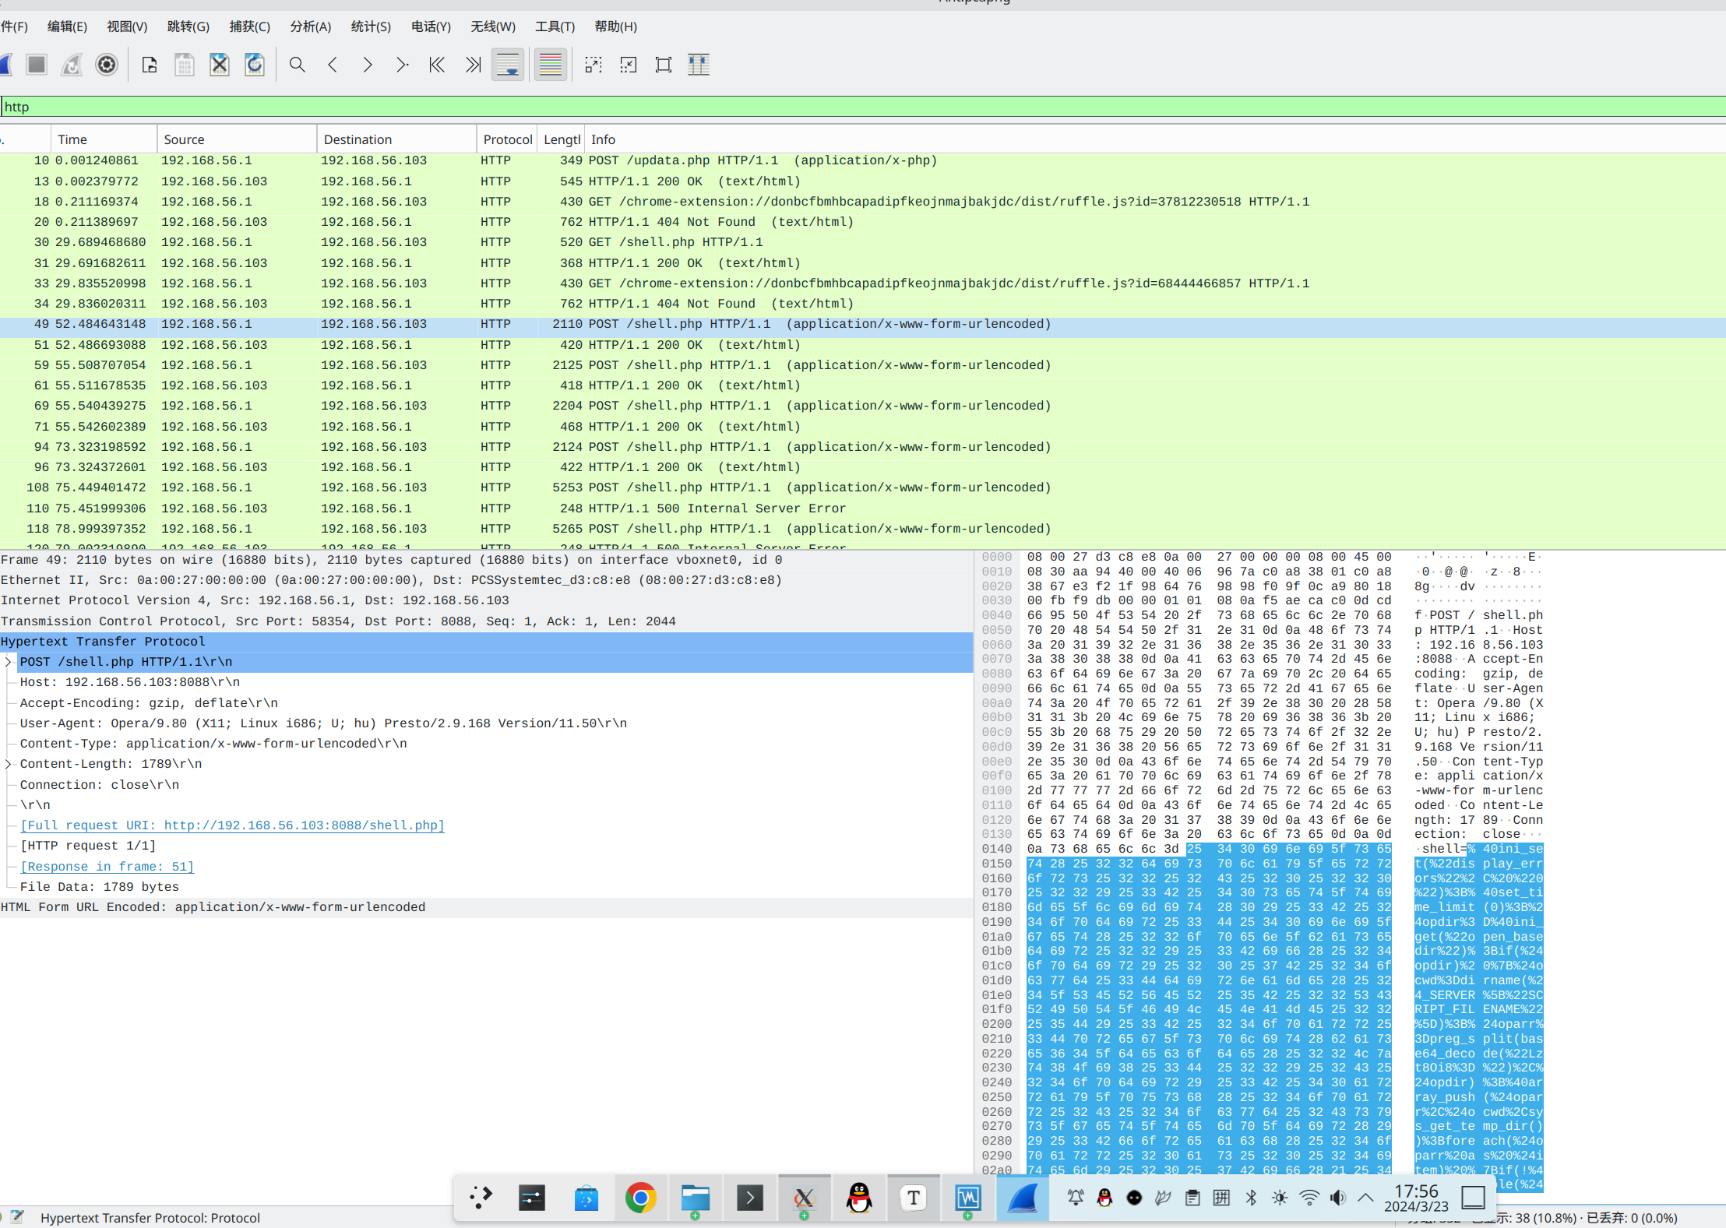Open Wireshark shark fin taskbar icon

[1023, 1198]
